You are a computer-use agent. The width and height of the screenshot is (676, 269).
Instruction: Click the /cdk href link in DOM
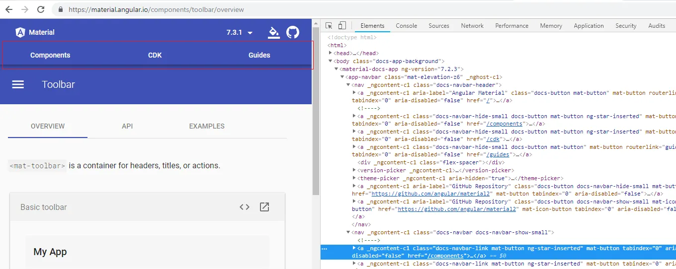493,139
